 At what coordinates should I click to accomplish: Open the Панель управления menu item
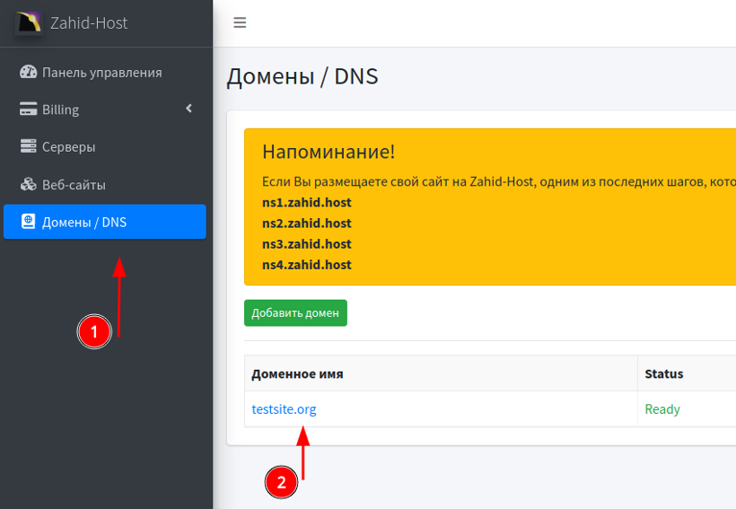pos(101,73)
